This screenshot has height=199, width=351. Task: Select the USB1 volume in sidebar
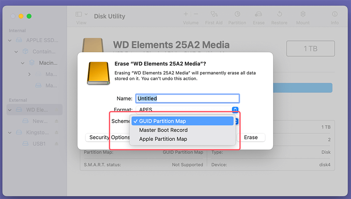point(39,143)
